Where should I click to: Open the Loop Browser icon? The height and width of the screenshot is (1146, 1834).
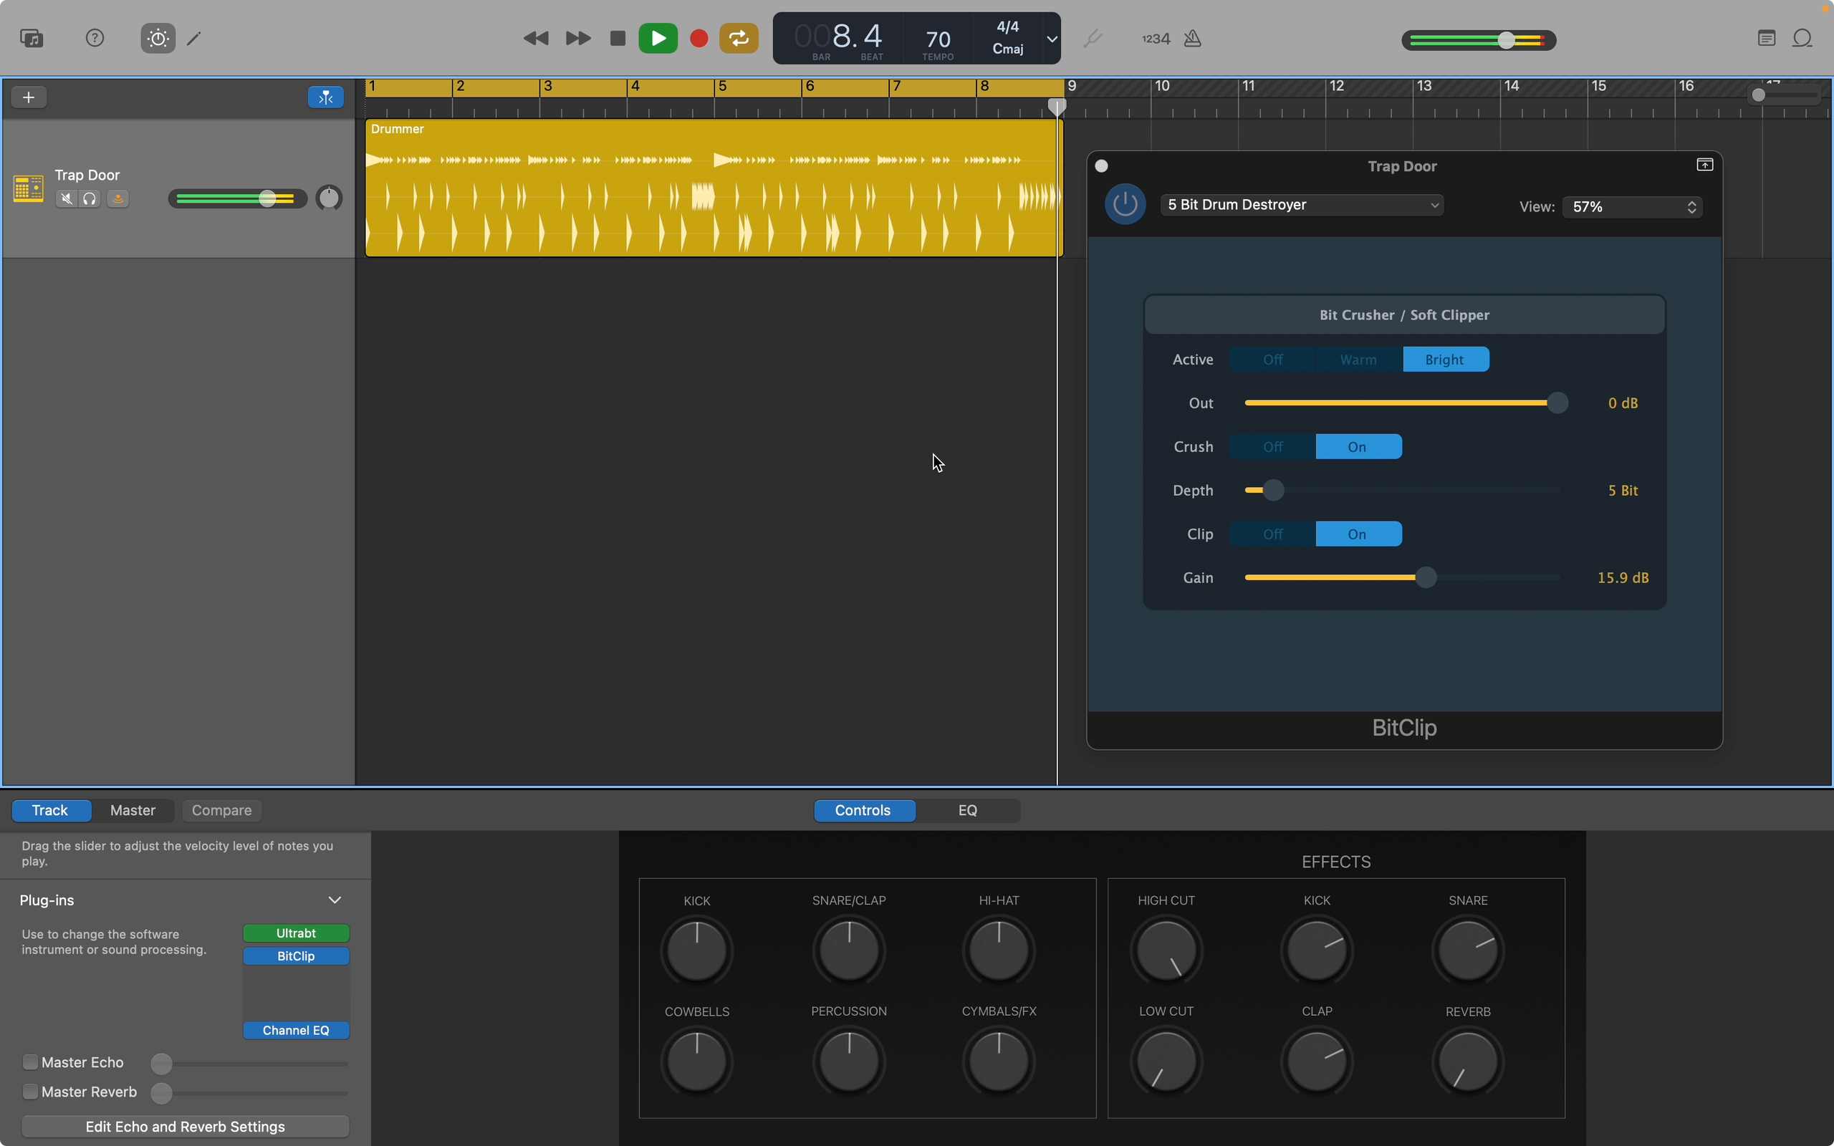click(x=1802, y=38)
